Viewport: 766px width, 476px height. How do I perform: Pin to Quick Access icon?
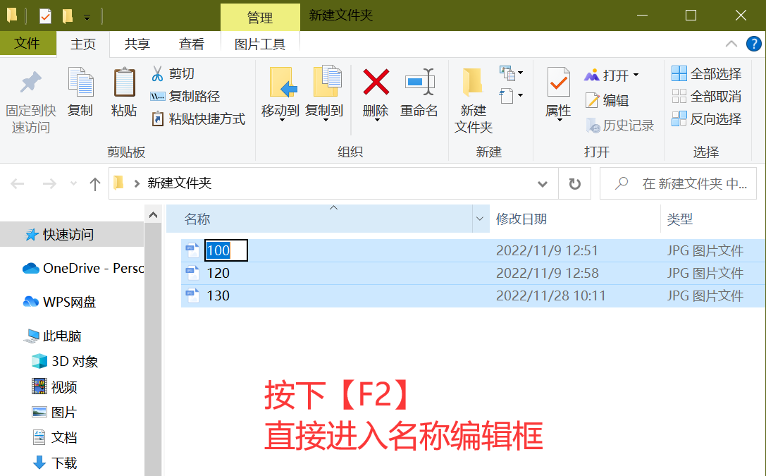point(30,83)
